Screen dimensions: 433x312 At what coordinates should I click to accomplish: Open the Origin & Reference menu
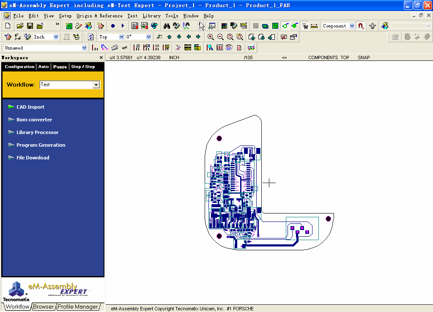tap(99, 16)
